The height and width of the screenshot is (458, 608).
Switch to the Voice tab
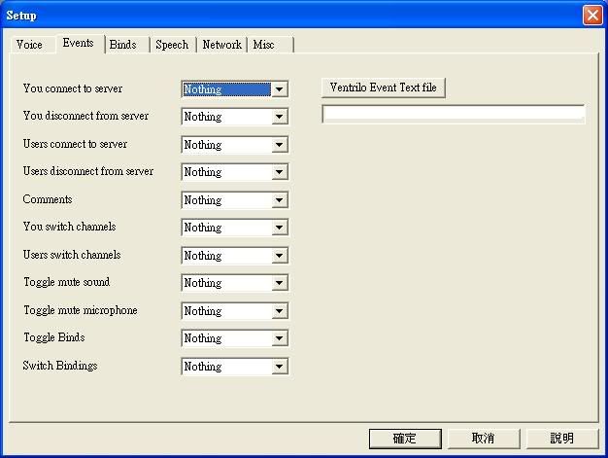tap(29, 45)
